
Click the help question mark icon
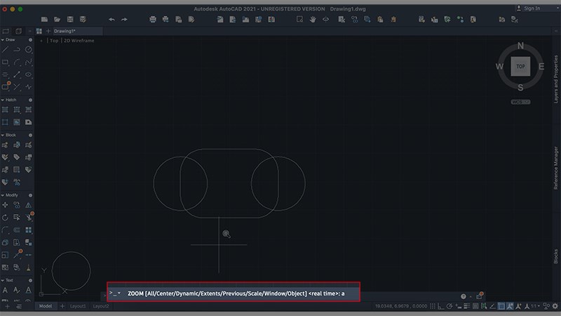(x=464, y=296)
